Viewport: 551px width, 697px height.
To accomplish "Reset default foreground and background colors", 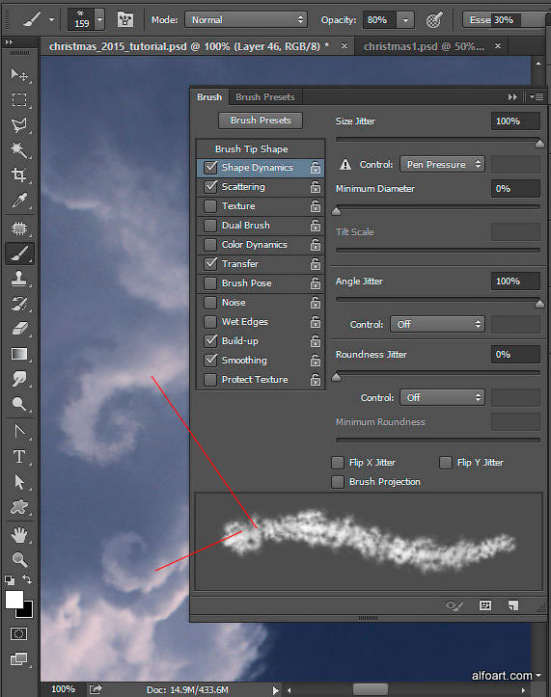I will (10, 580).
